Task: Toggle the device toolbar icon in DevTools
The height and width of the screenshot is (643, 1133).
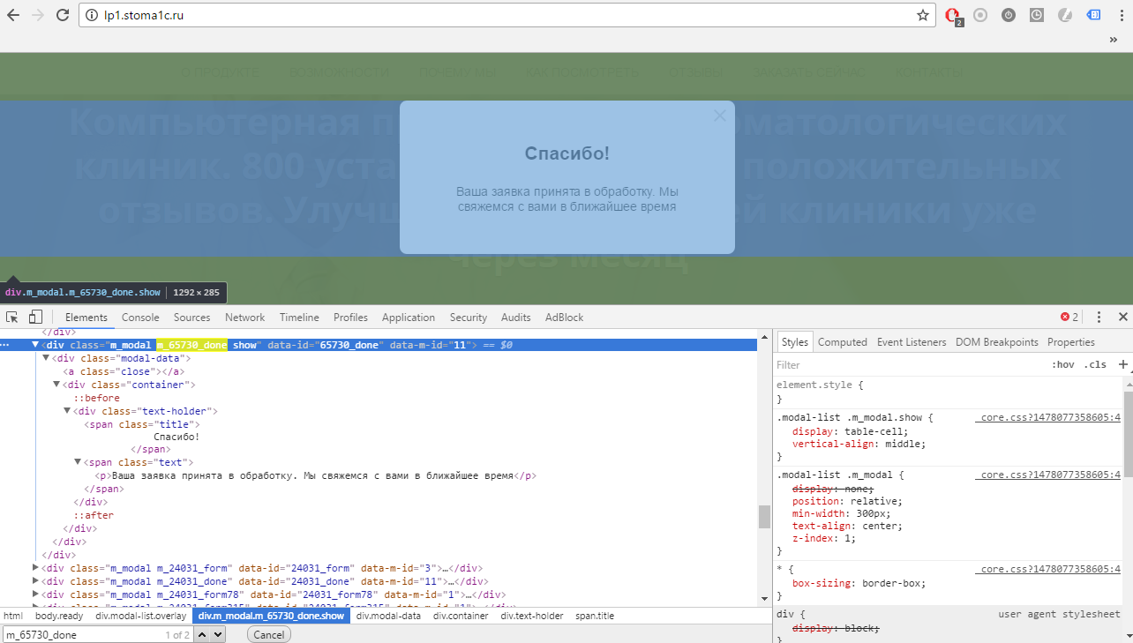Action: click(x=34, y=317)
